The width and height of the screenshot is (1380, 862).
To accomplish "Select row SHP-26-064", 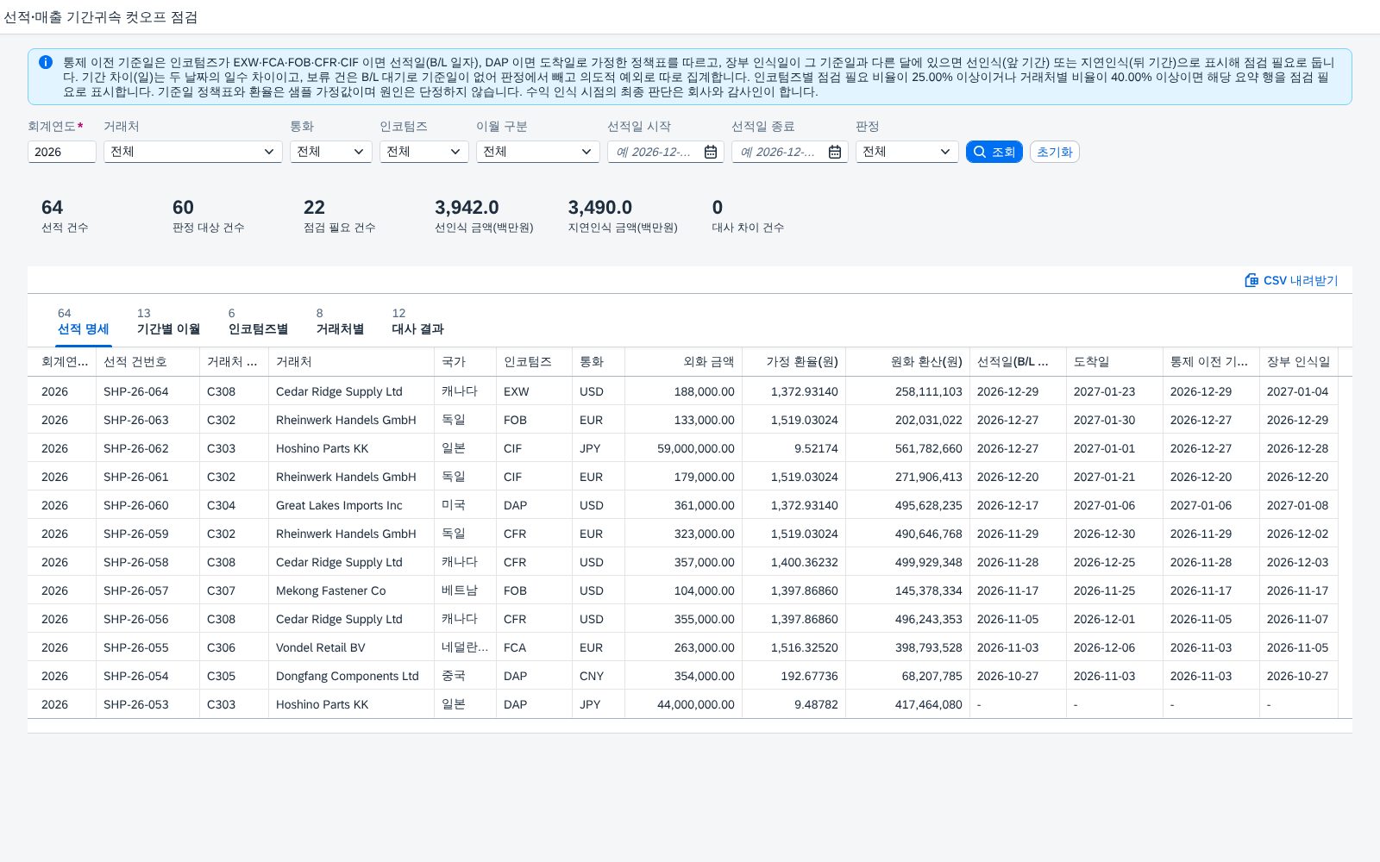I will point(690,391).
